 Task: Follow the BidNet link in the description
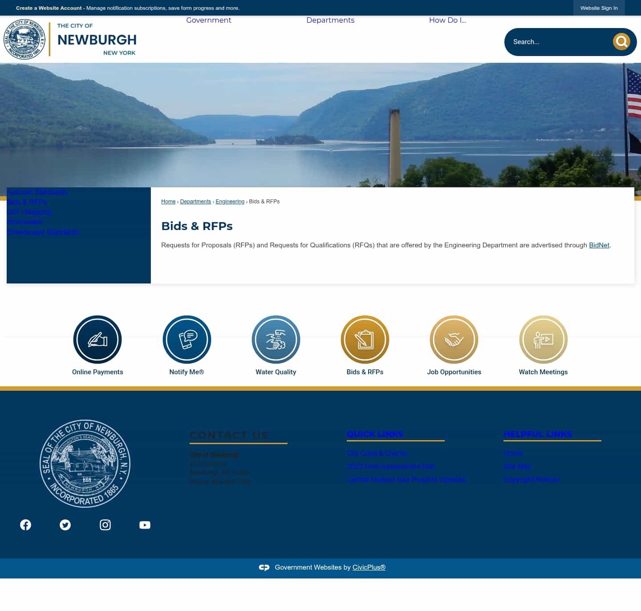599,245
